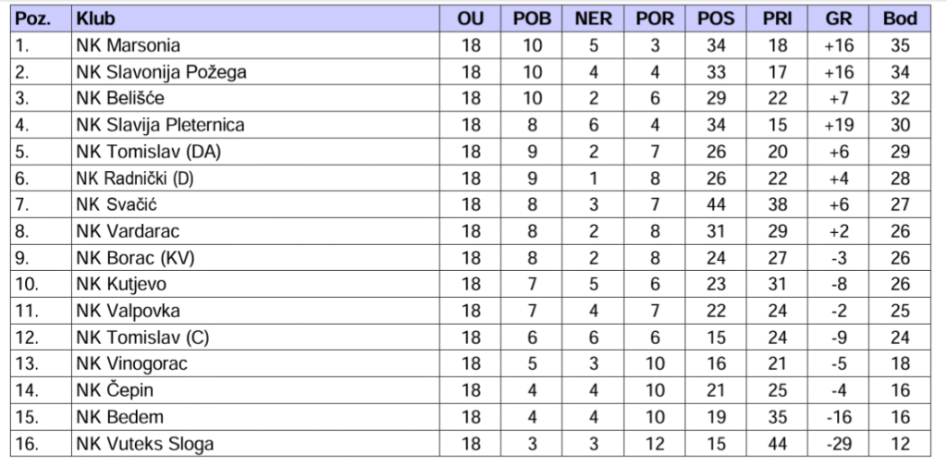Select the "Bod" column header

pos(900,18)
